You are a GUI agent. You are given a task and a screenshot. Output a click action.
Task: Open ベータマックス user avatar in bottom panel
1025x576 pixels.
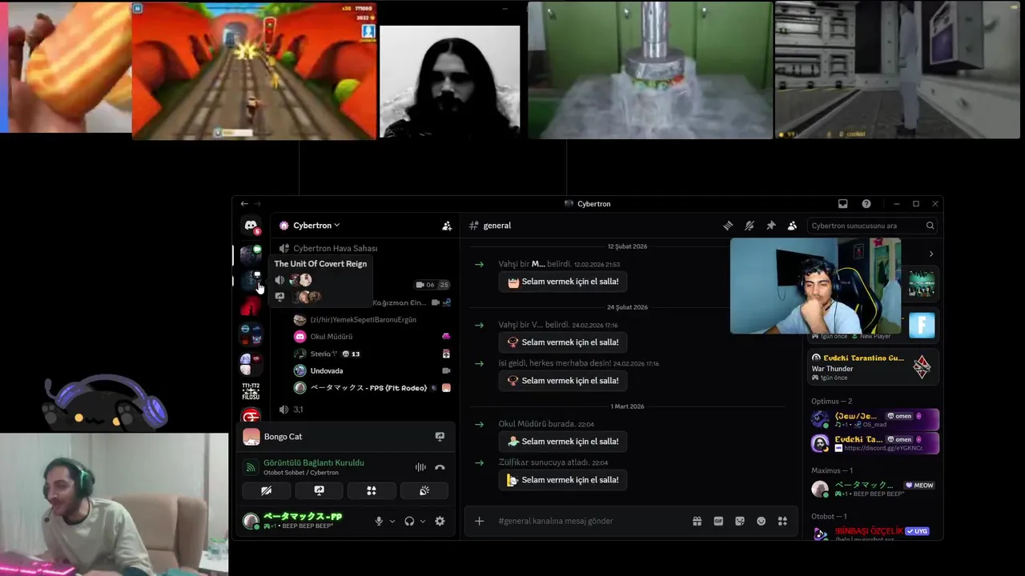pyautogui.click(x=251, y=521)
